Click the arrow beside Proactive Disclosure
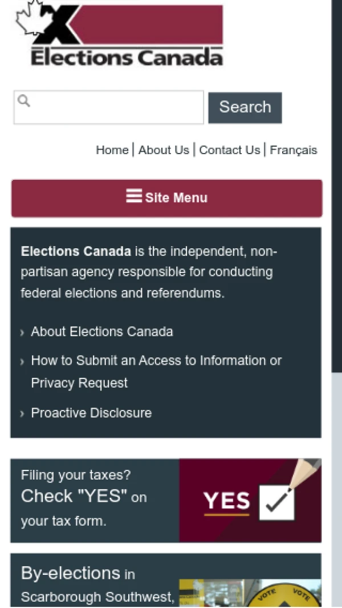 pyautogui.click(x=22, y=414)
